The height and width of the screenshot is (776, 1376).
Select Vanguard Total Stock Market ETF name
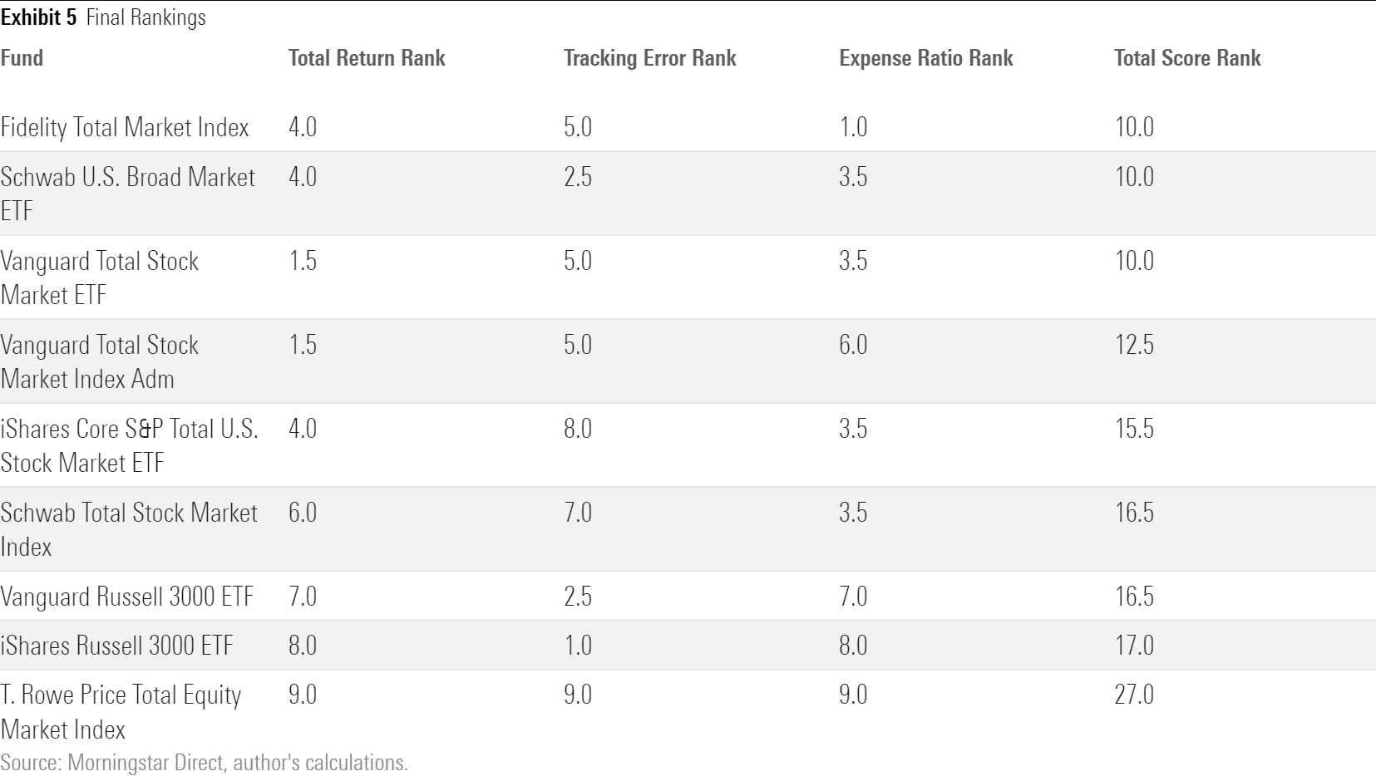pyautogui.click(x=99, y=277)
